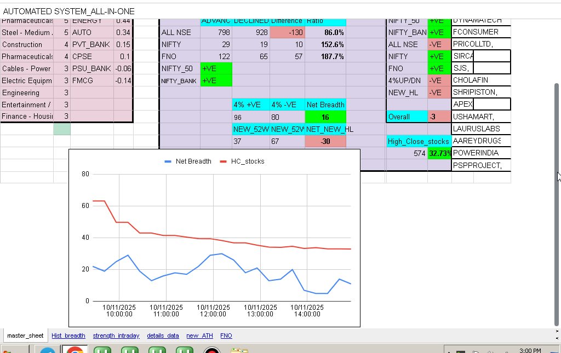Click the NEW_HL status -VE cell
The image size is (561, 353).
439,92
